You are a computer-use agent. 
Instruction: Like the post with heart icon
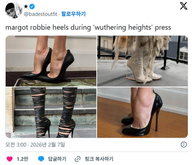click(10, 159)
